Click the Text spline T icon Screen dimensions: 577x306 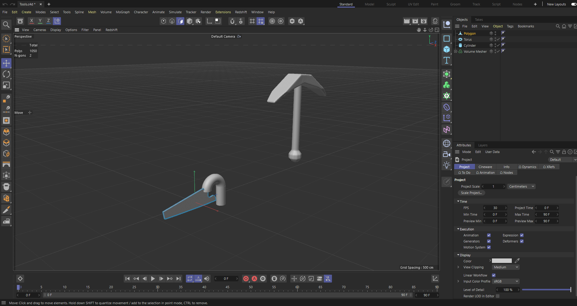pos(447,60)
